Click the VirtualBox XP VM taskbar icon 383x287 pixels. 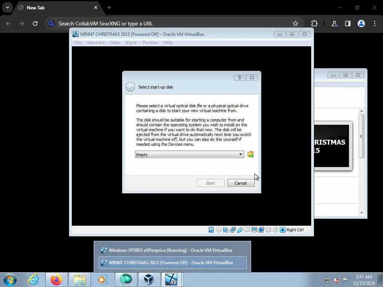pos(172,280)
